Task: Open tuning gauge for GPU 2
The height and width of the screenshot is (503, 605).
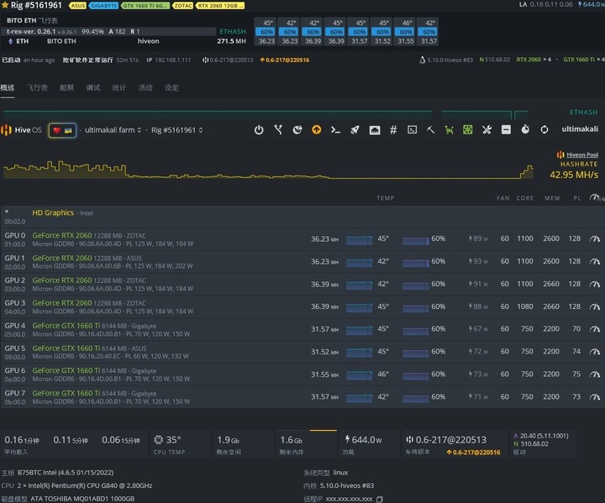Action: pyautogui.click(x=595, y=284)
